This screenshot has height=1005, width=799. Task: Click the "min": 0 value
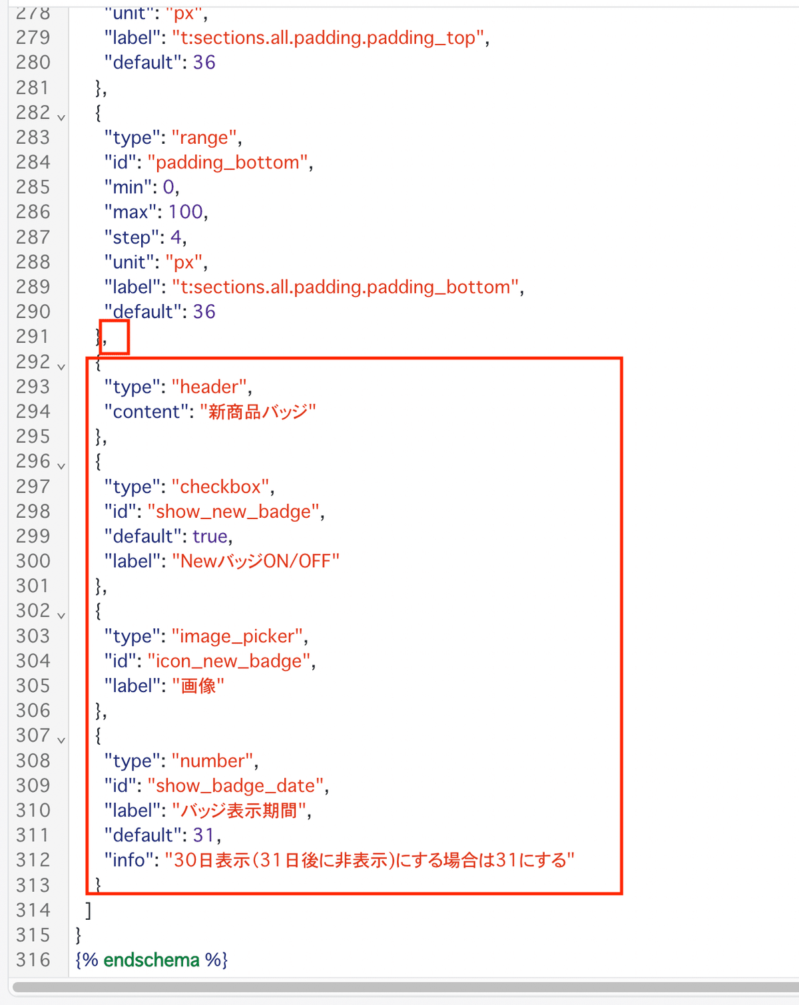(x=168, y=187)
